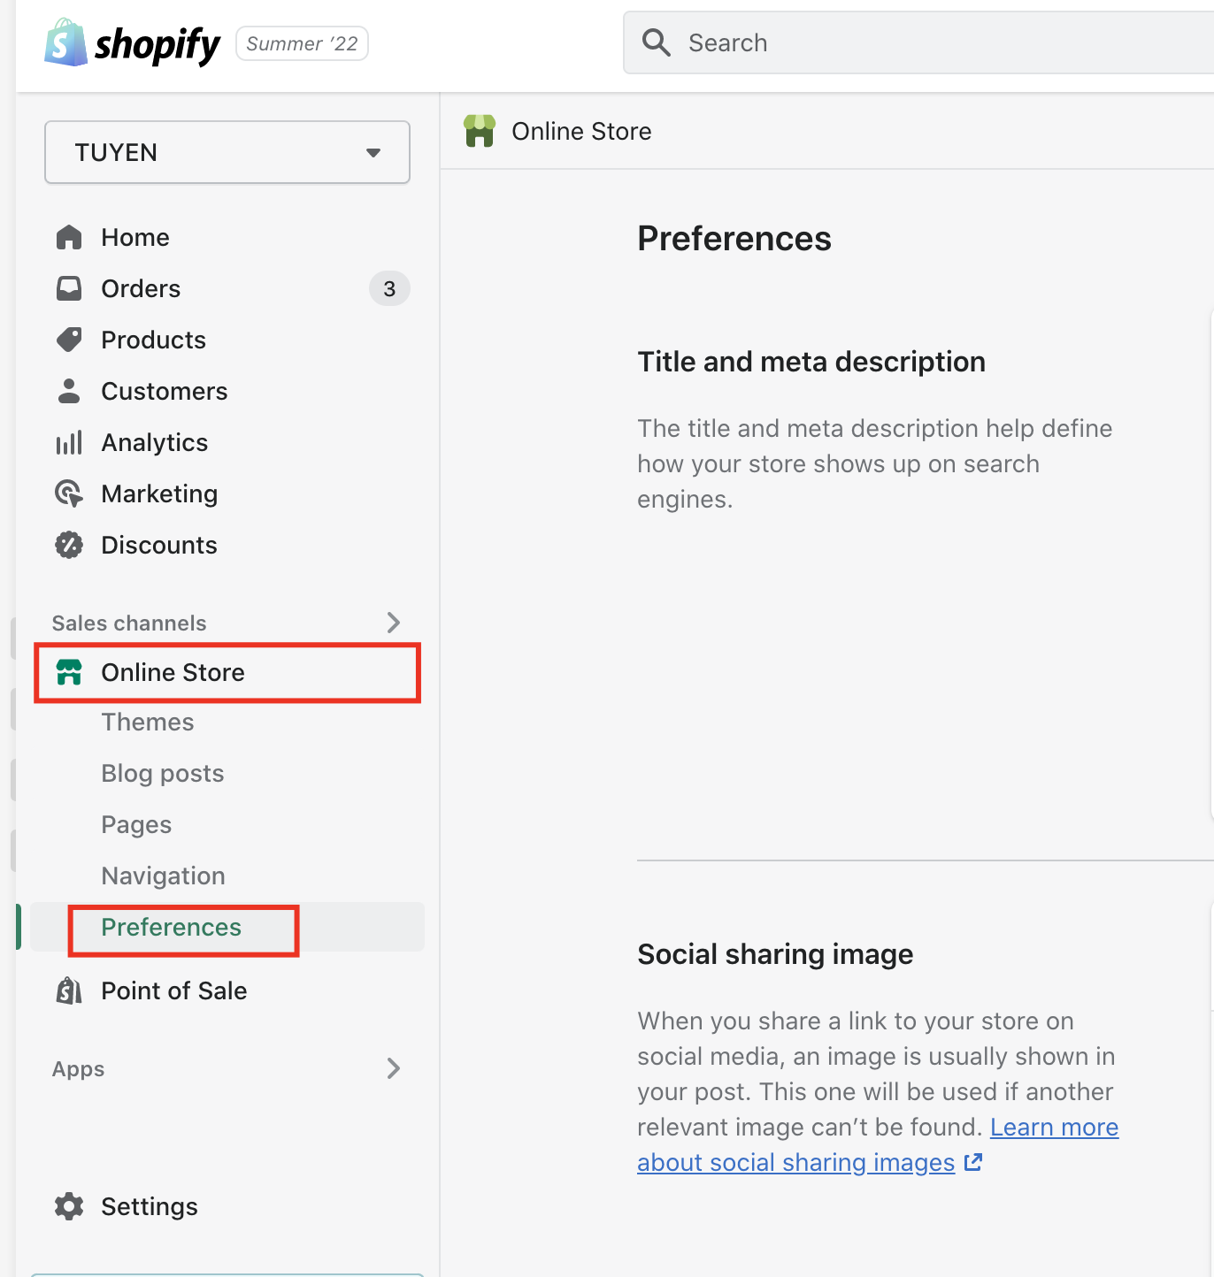
Task: Click the Orders inbox icon
Action: pos(69,288)
